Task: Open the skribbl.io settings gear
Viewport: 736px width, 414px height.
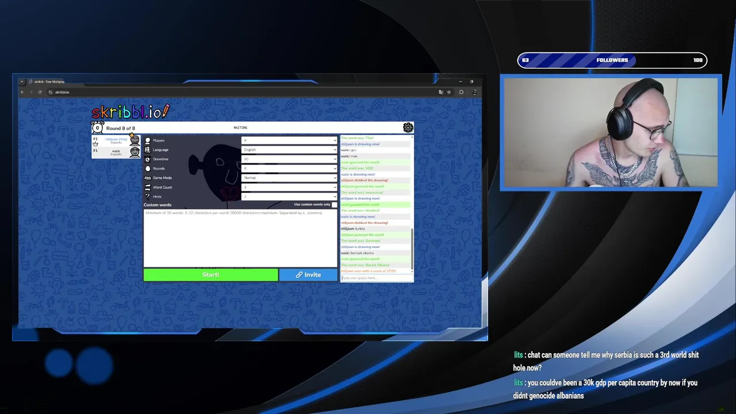Action: pos(408,128)
